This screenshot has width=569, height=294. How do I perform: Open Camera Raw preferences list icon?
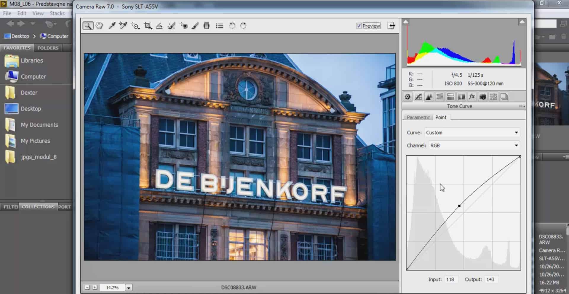pos(219,26)
